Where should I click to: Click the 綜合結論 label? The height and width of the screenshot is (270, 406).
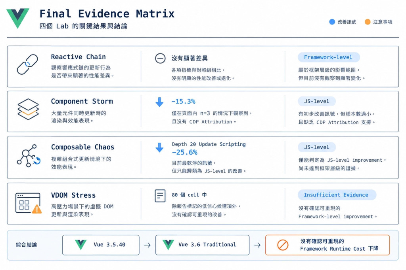pos(27,245)
